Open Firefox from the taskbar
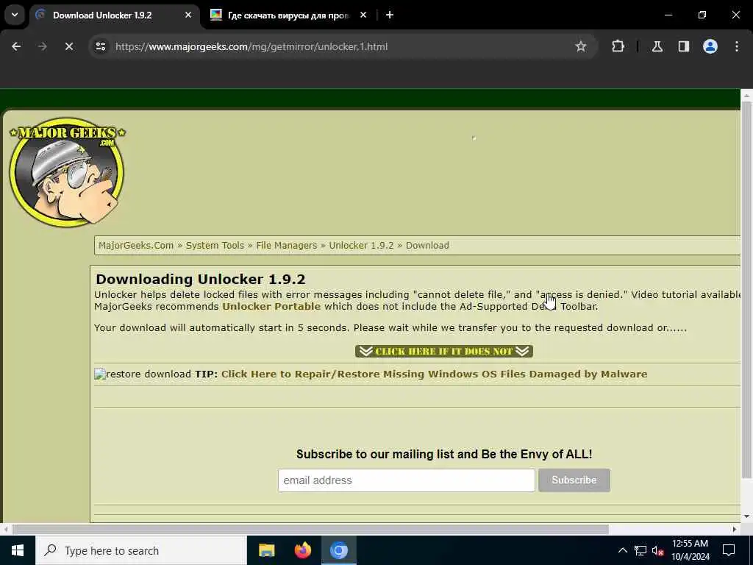Viewport: 753px width, 565px height. 302,550
